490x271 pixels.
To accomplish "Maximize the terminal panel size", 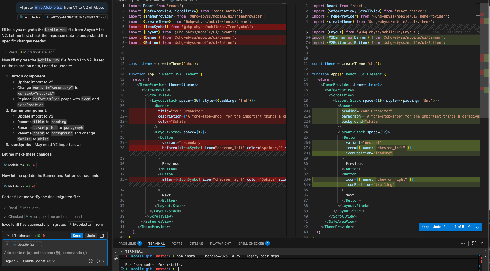I will pyautogui.click(x=474, y=243).
